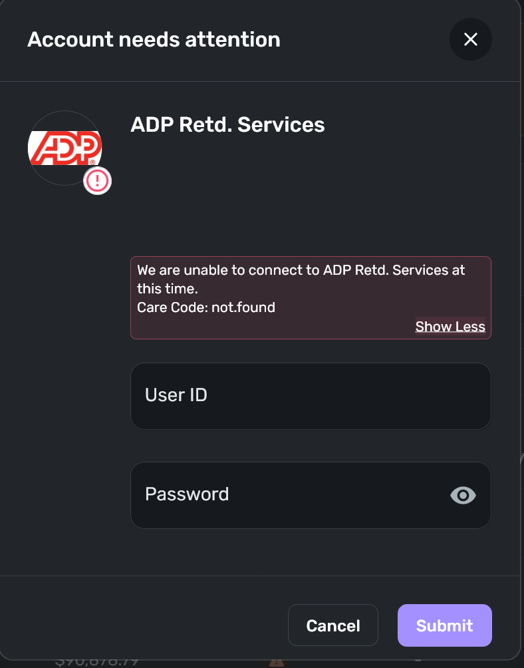Click the gap between User ID and Password fields
This screenshot has height=668, width=524.
311,446
